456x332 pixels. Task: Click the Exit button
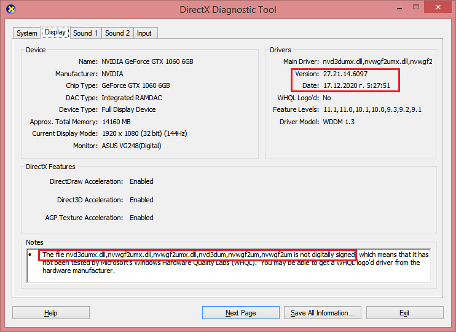(x=404, y=313)
